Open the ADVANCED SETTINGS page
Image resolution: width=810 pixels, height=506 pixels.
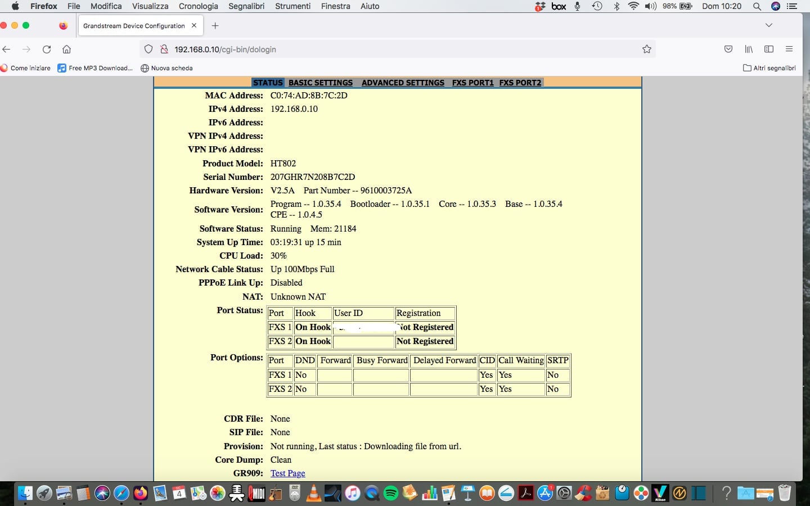403,83
